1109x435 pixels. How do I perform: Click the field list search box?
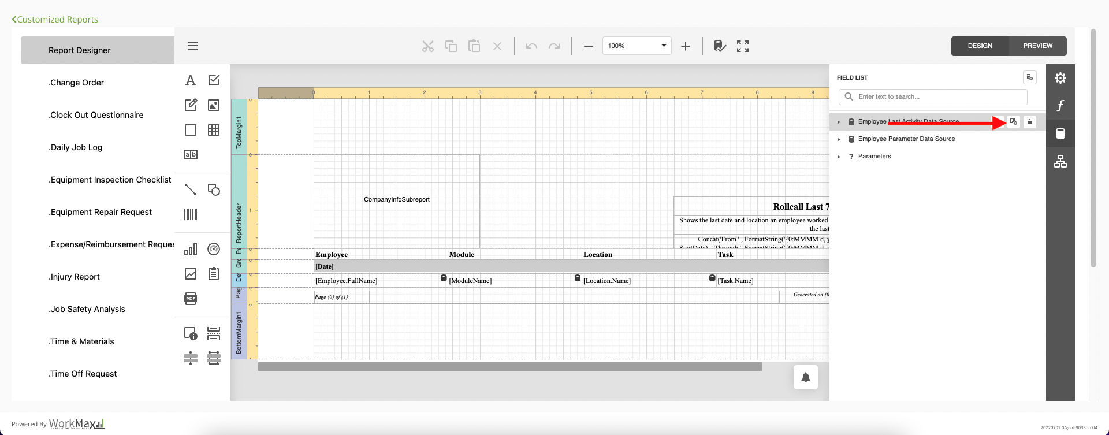pyautogui.click(x=933, y=96)
